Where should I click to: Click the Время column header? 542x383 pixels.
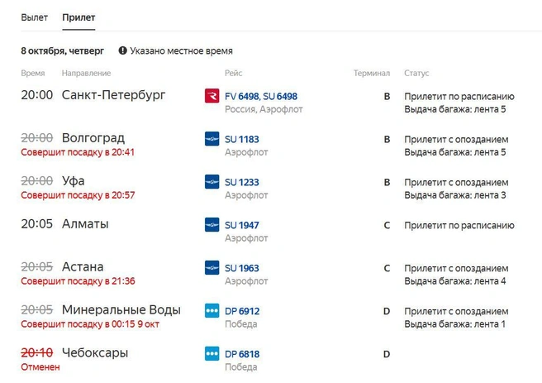tap(33, 73)
